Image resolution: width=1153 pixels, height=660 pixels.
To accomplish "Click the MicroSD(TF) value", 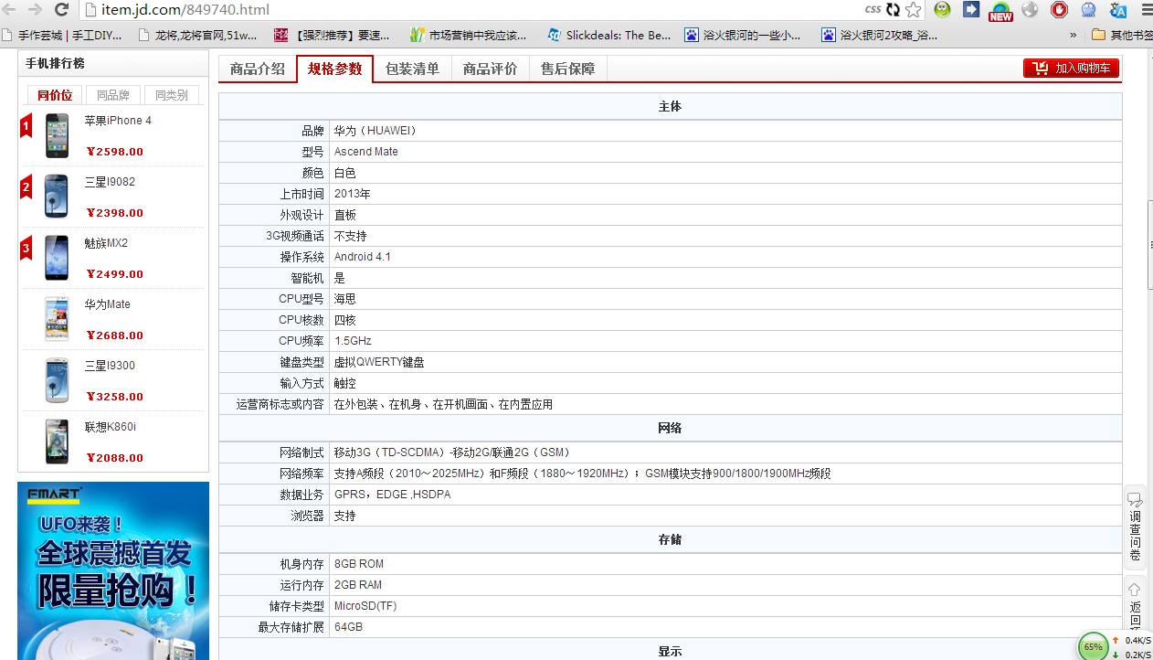I will pos(365,606).
